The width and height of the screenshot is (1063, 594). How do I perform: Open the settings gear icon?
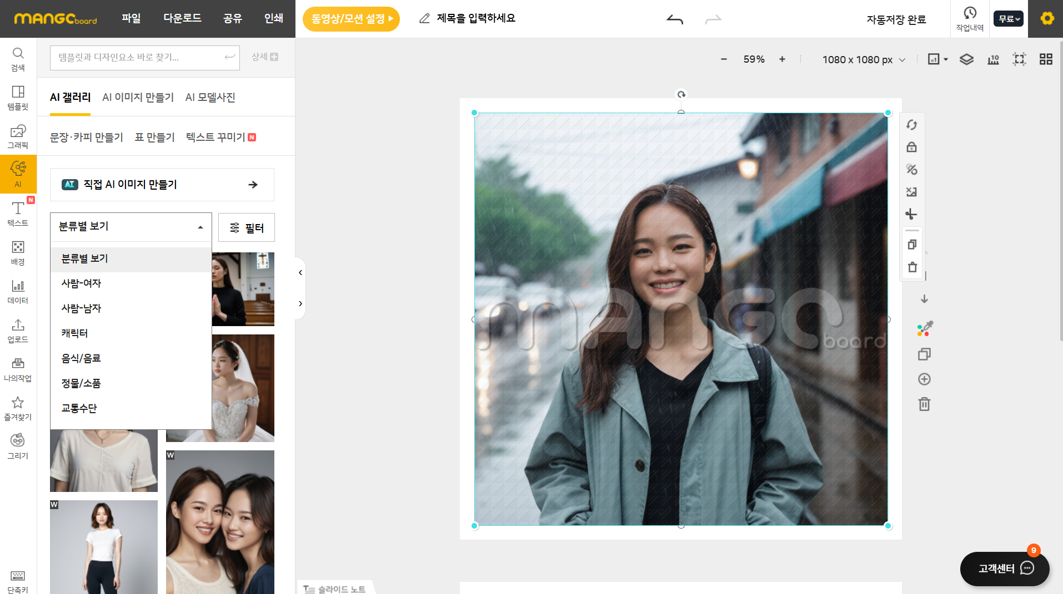click(1047, 19)
